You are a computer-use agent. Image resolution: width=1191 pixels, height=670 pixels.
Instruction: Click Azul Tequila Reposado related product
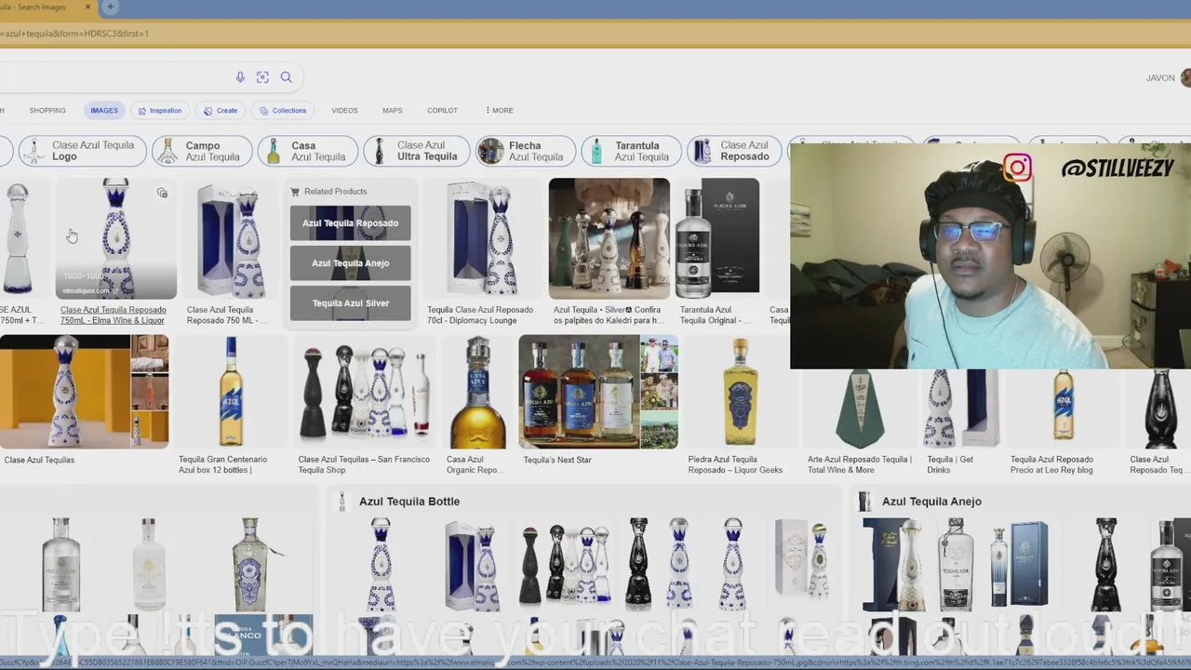[x=350, y=223]
